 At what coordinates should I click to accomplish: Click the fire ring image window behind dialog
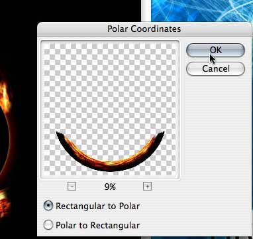[19, 119]
